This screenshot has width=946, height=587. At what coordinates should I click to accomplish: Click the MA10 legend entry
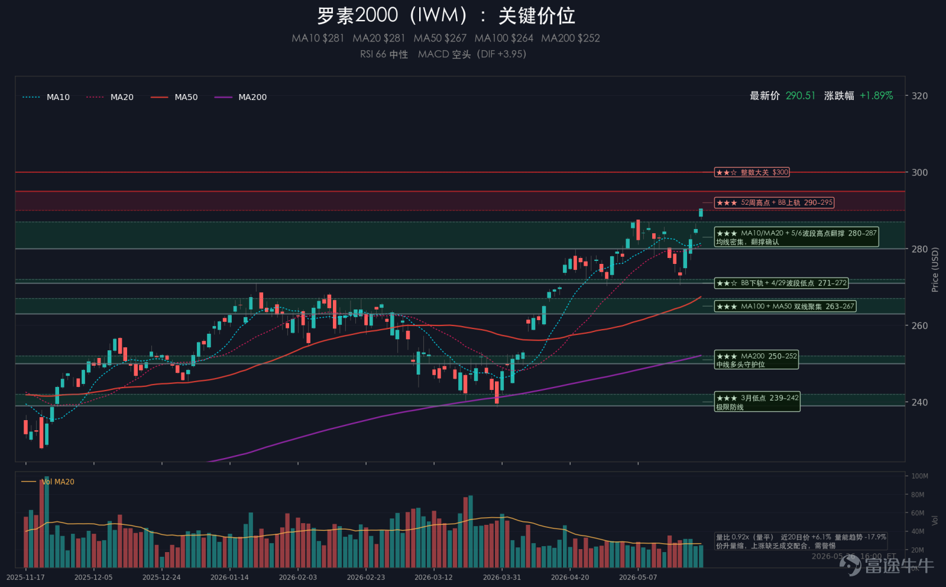(46, 97)
